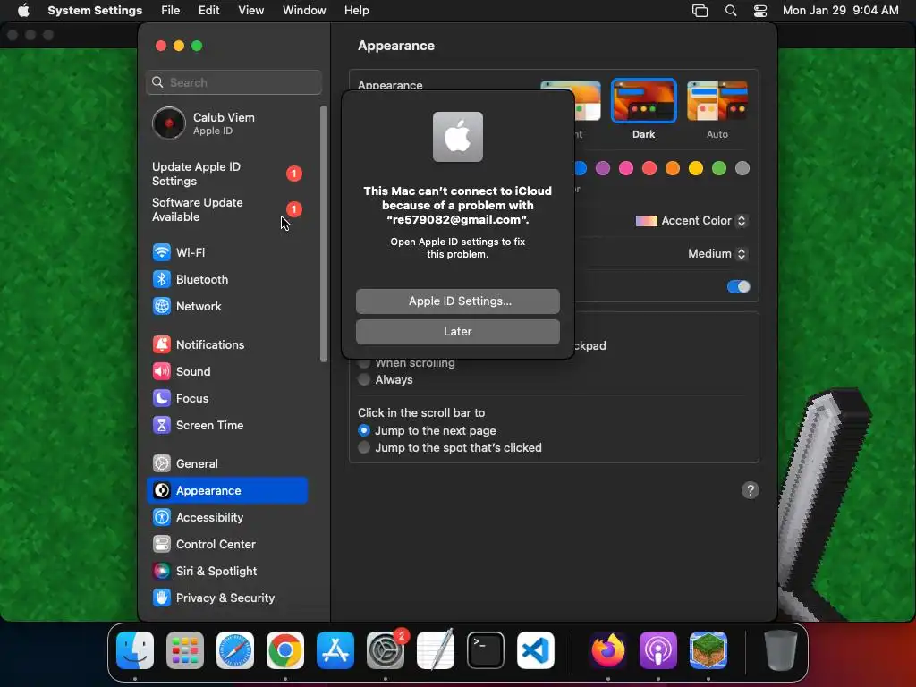The height and width of the screenshot is (687, 916).
Task: Open the Accent Color dropdown
Action: pos(691,221)
